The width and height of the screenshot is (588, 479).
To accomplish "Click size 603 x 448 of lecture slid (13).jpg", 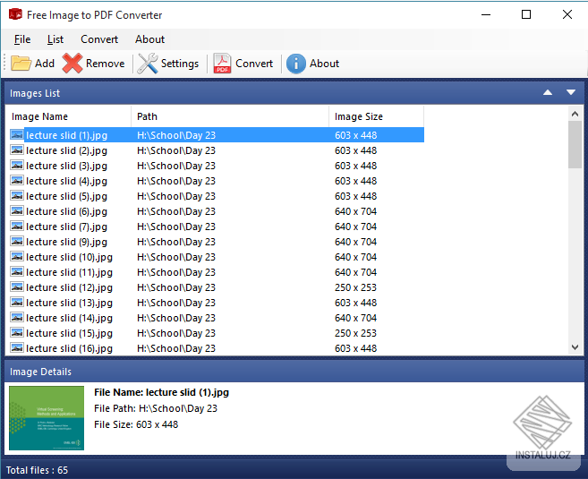I will (355, 303).
